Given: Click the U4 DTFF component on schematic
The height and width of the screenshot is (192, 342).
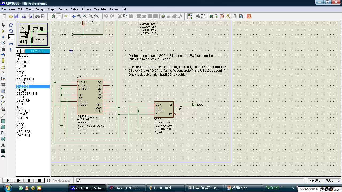Looking at the screenshot, I should [164, 109].
